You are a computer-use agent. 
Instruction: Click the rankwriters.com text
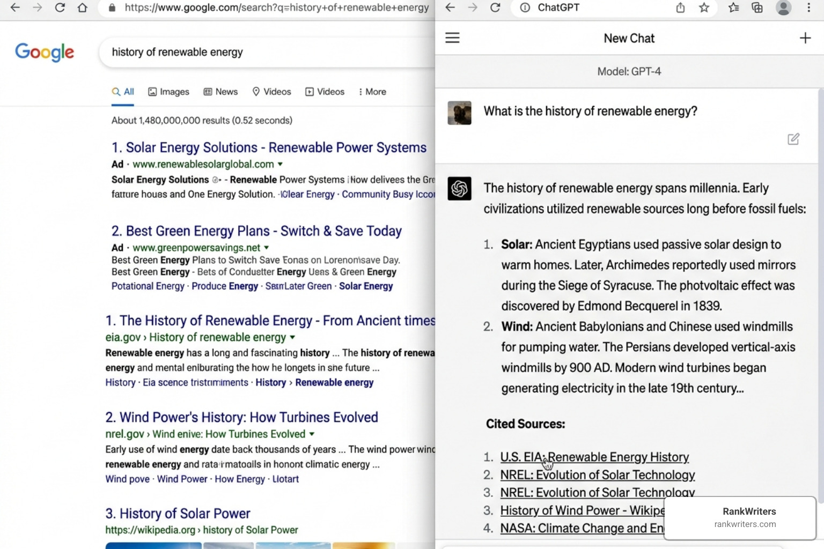[x=745, y=524]
